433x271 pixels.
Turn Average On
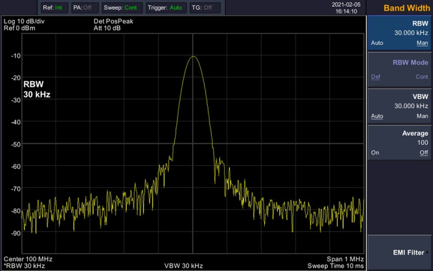click(x=375, y=153)
